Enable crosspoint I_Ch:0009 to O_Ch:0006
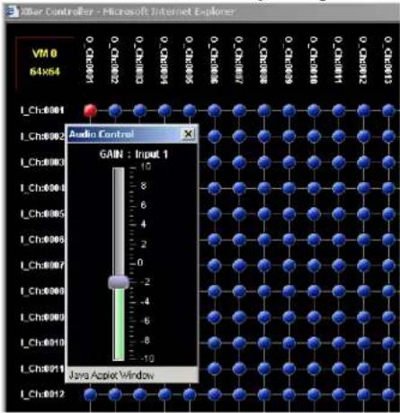The image size is (400, 413). tap(215, 317)
